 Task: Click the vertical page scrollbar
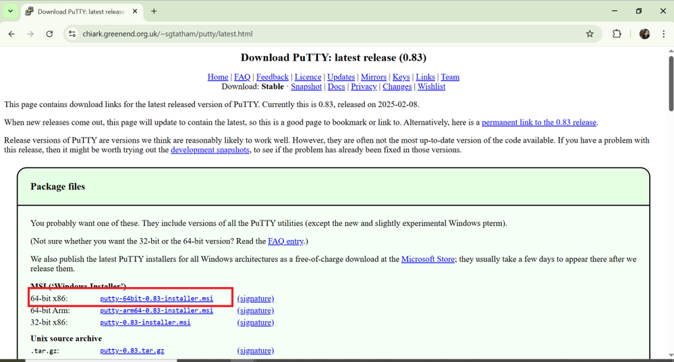[x=670, y=81]
